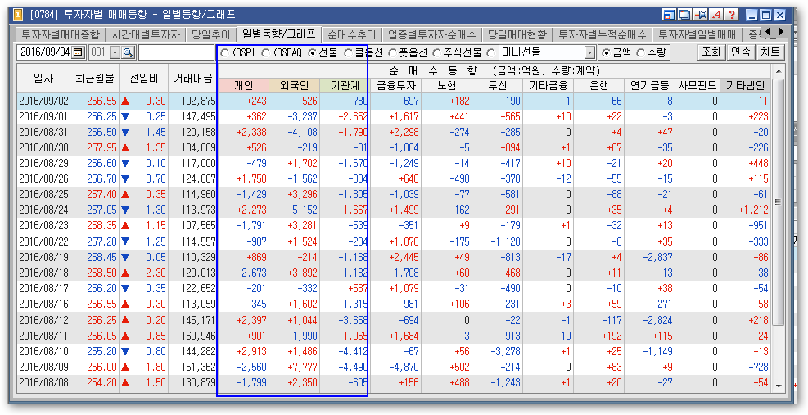This screenshot has height=415, width=808.
Task: Click the empty name input field
Action: 176,52
